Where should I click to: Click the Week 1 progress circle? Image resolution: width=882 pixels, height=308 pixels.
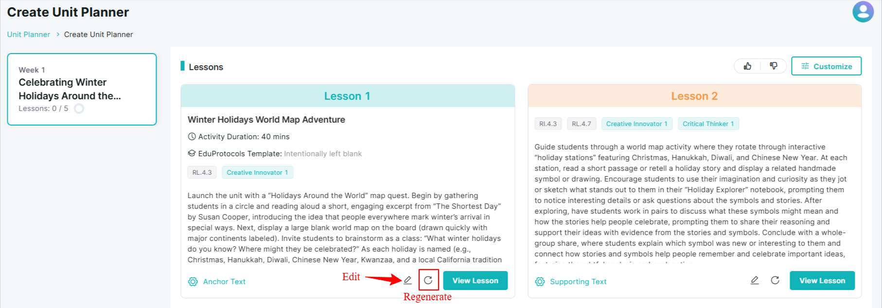(x=79, y=109)
